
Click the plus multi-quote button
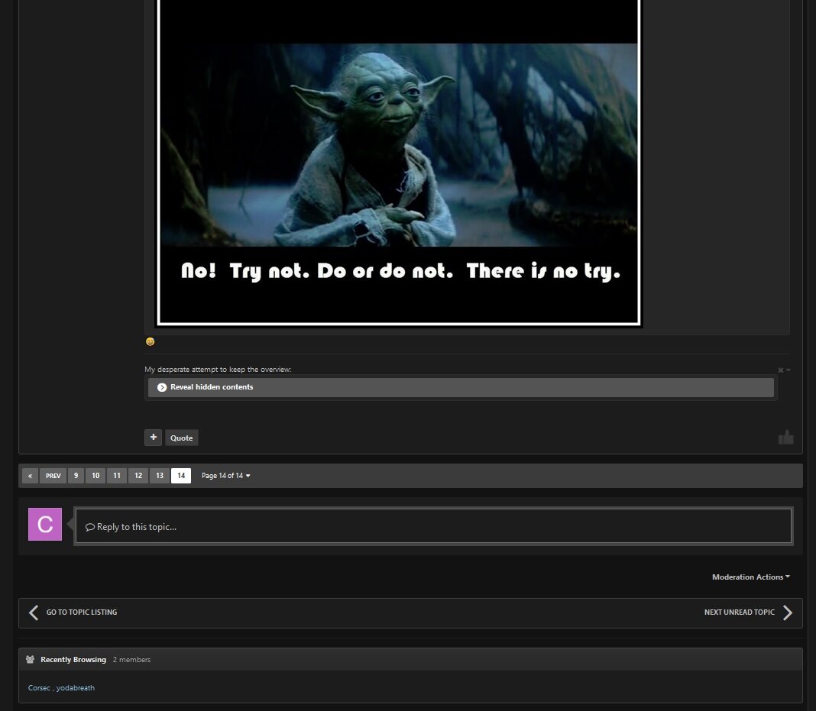pos(153,438)
